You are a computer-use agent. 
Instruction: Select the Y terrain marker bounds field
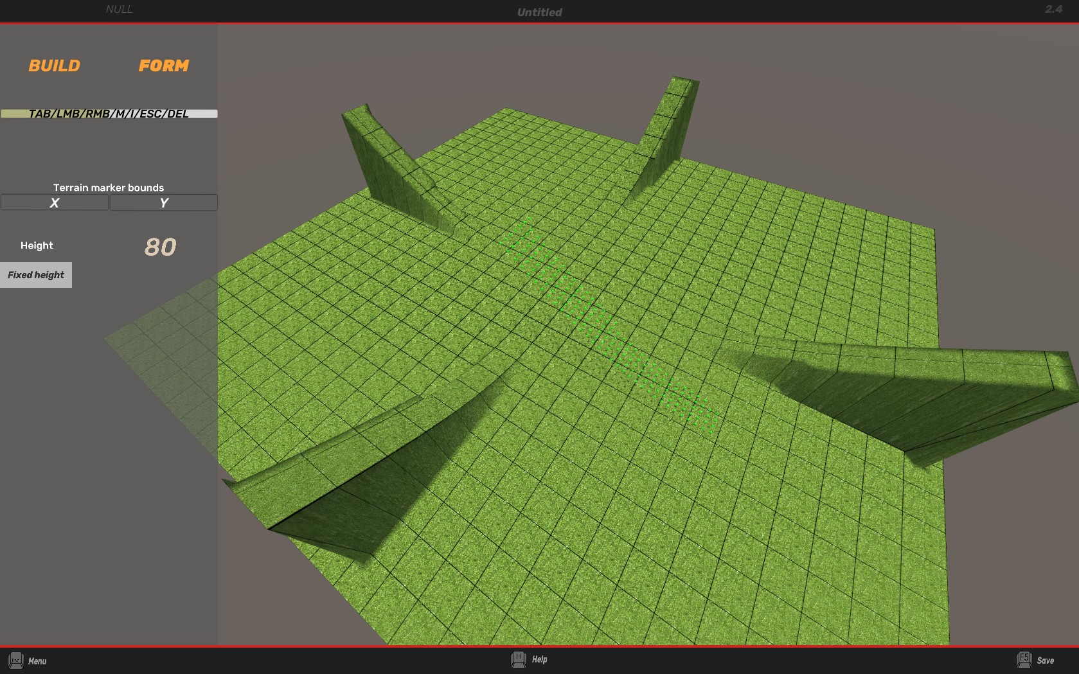[x=164, y=202]
